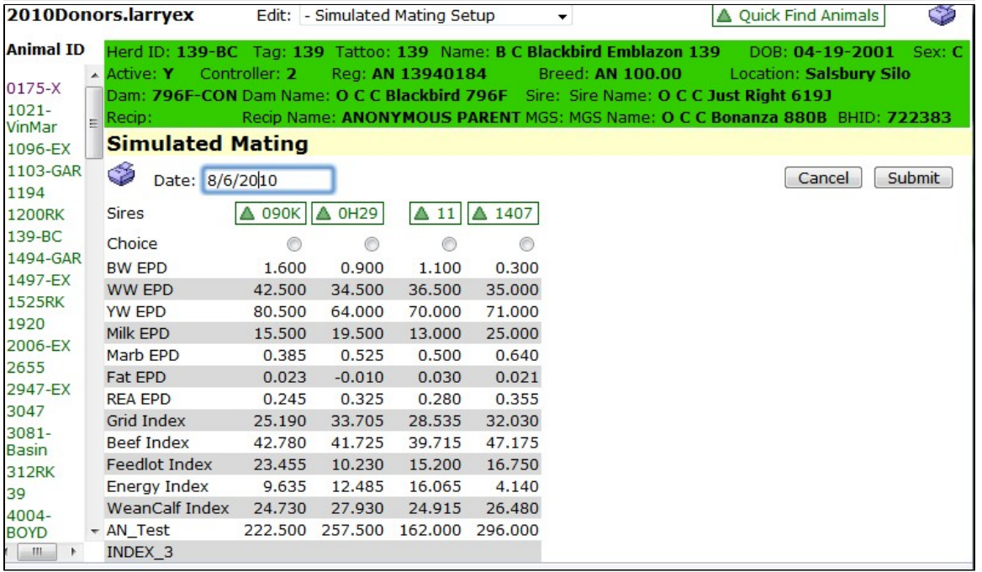Click the INDEX_3 row label
This screenshot has height=572, width=982.
click(x=140, y=553)
